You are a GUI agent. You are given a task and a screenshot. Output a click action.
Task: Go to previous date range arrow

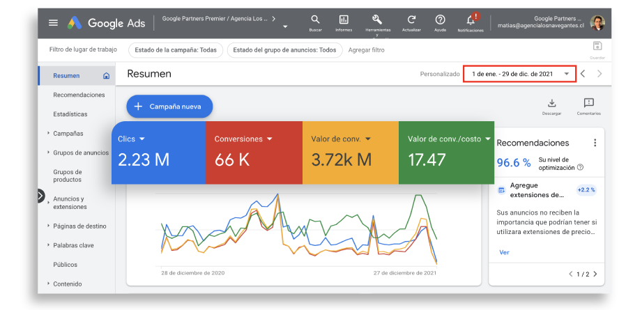[x=583, y=74]
